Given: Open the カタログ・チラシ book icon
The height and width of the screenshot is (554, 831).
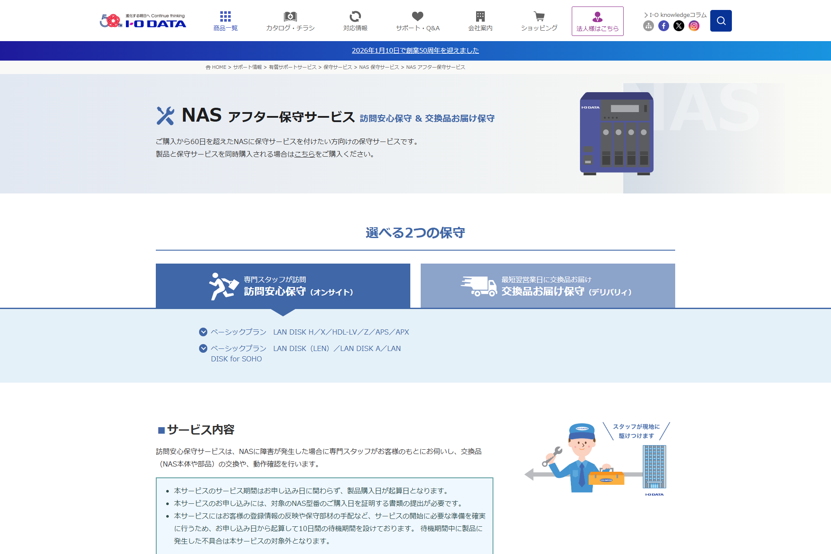Looking at the screenshot, I should coord(290,16).
